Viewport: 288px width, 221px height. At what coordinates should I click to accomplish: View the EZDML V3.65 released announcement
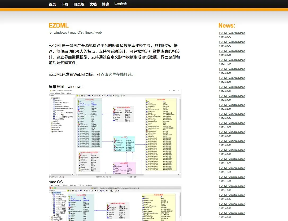(x=232, y=51)
